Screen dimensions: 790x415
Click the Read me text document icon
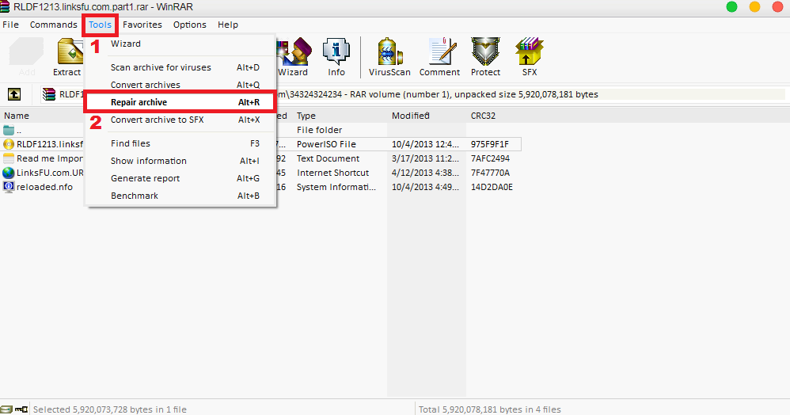[x=9, y=158]
